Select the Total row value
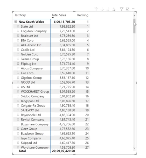Screen dimensions: 146x158 click(x=64, y=151)
